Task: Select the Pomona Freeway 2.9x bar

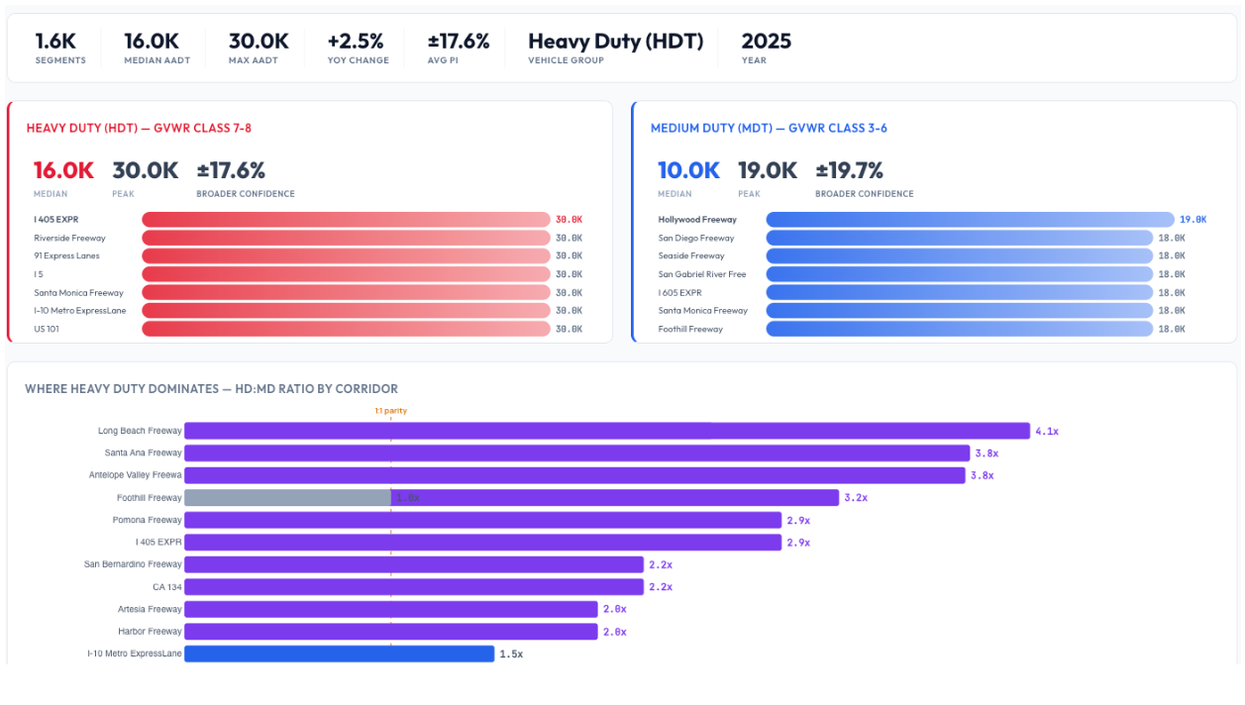Action: tap(482, 520)
